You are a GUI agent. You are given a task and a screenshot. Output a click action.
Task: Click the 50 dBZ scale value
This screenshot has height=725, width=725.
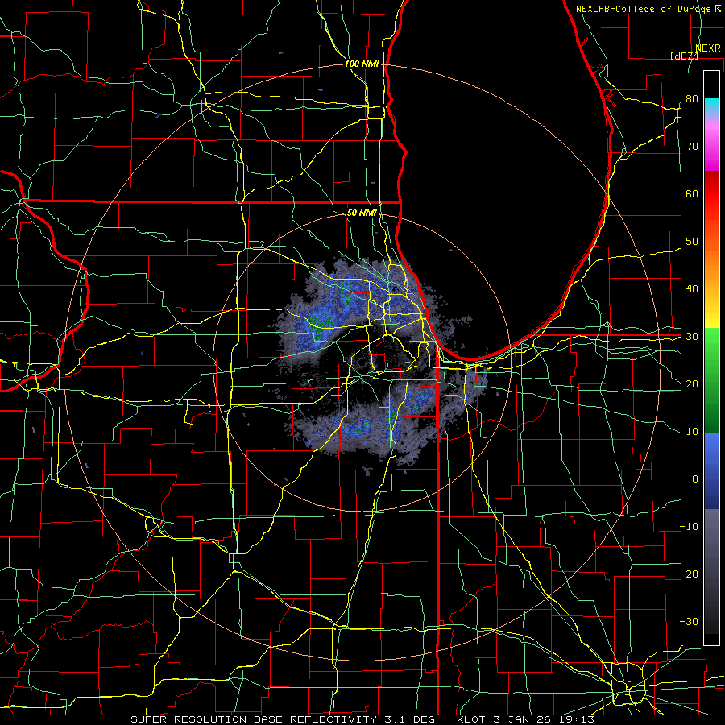click(692, 242)
